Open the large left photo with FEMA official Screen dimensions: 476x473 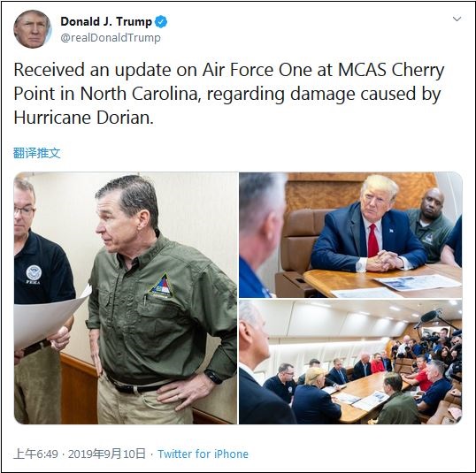pyautogui.click(x=126, y=298)
